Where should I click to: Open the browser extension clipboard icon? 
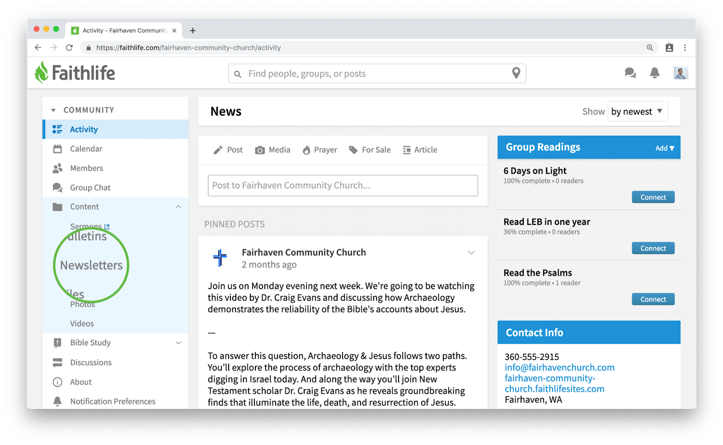click(669, 47)
